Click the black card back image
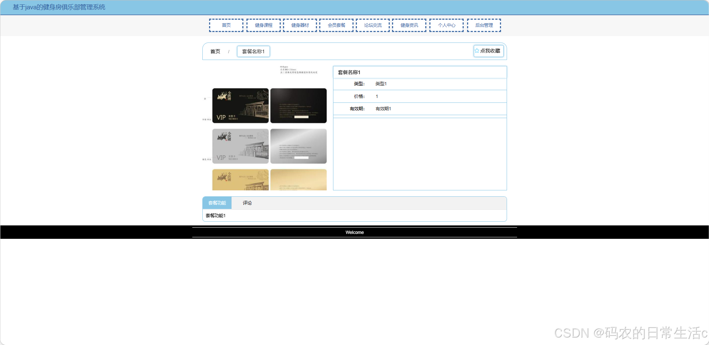The width and height of the screenshot is (709, 345). click(x=298, y=105)
